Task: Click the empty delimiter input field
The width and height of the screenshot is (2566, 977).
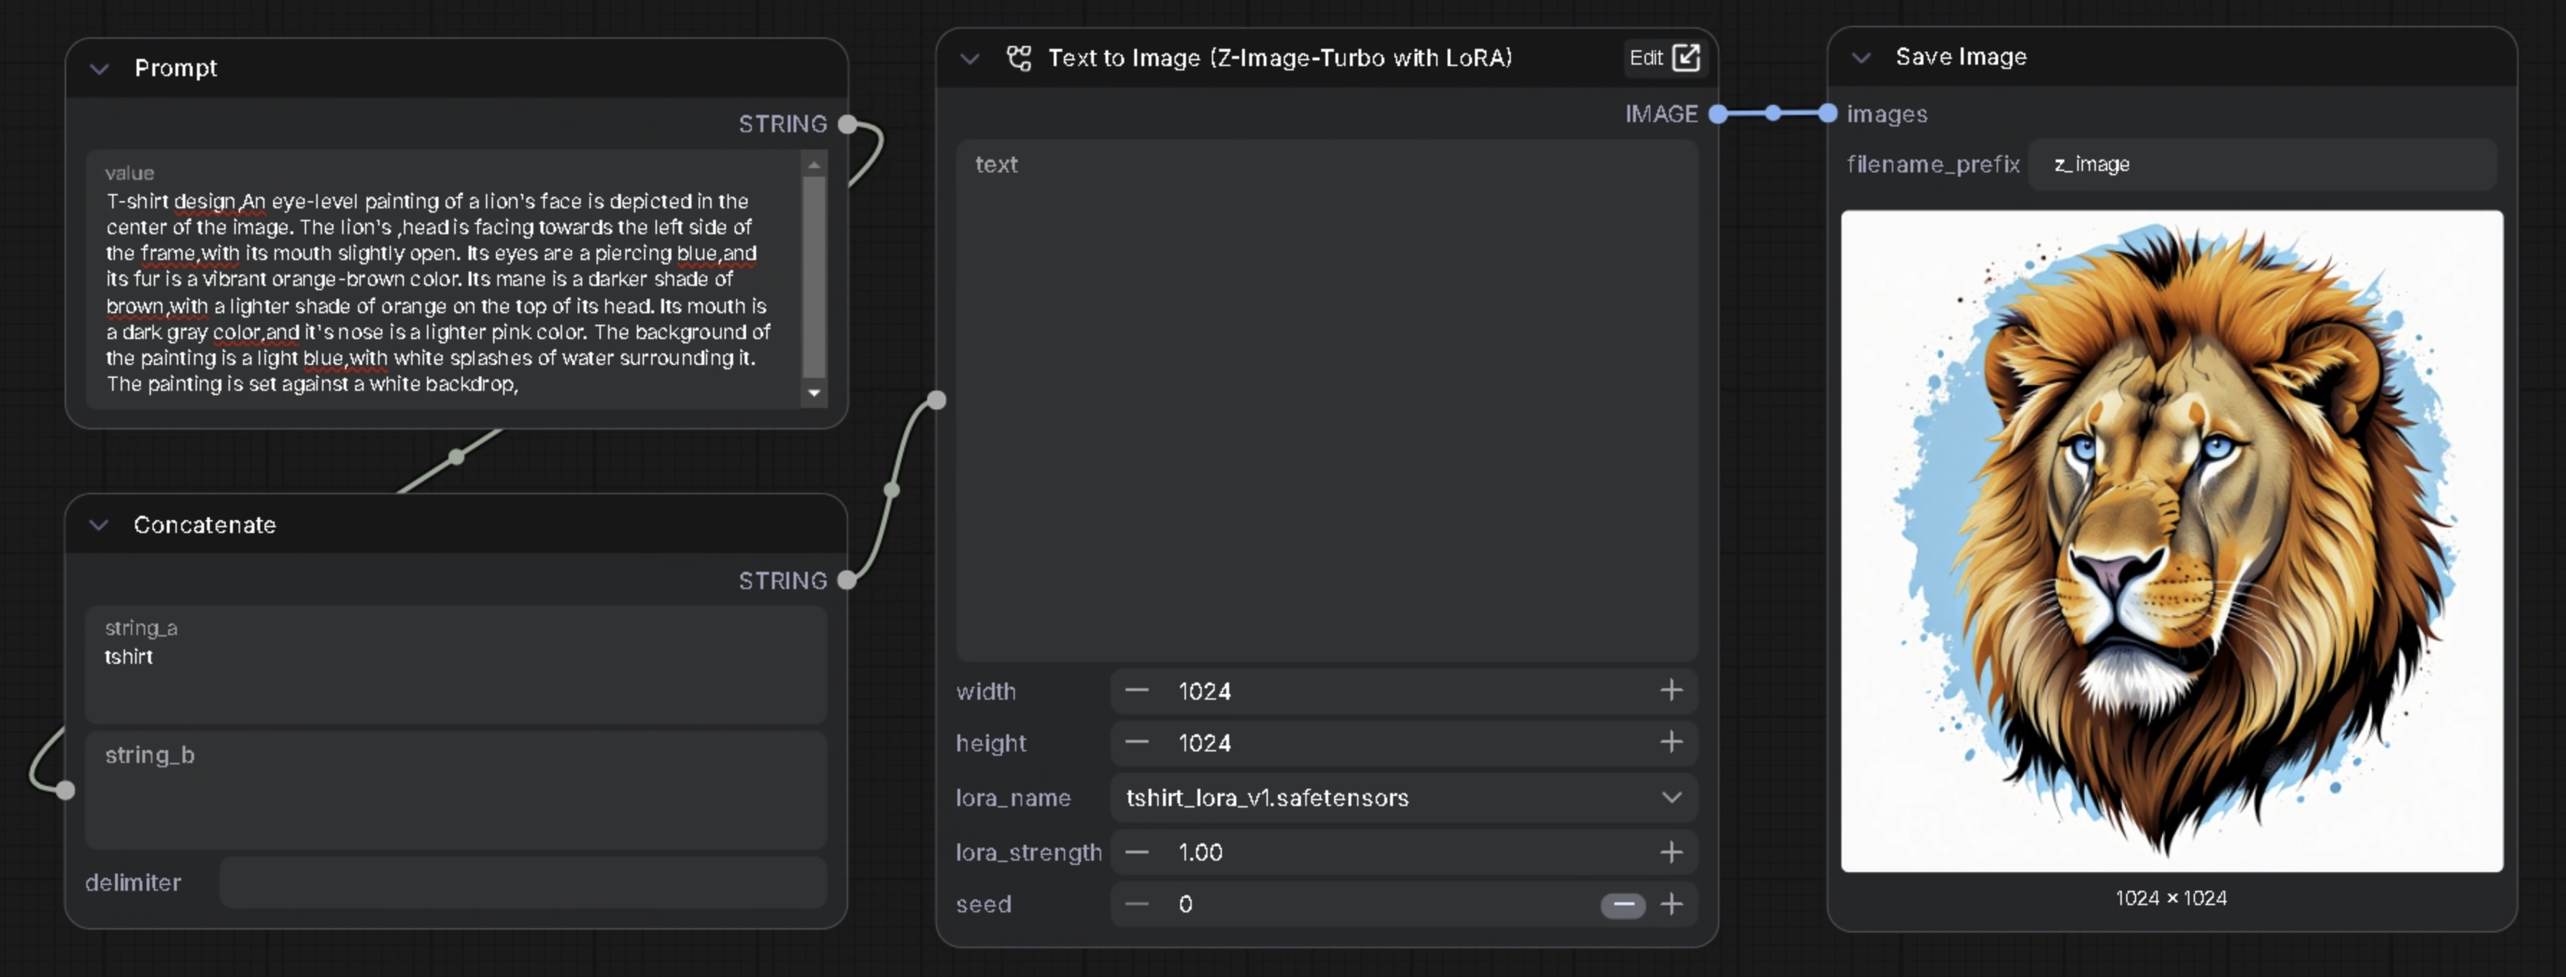Action: coord(522,882)
